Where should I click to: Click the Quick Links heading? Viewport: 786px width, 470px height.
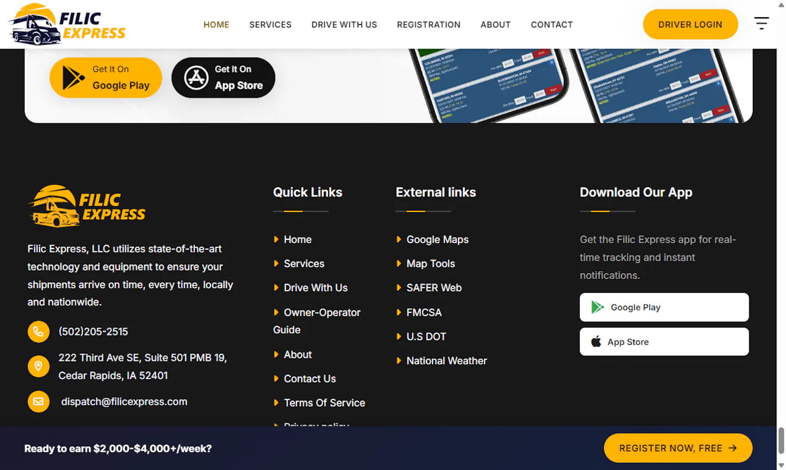(x=308, y=192)
